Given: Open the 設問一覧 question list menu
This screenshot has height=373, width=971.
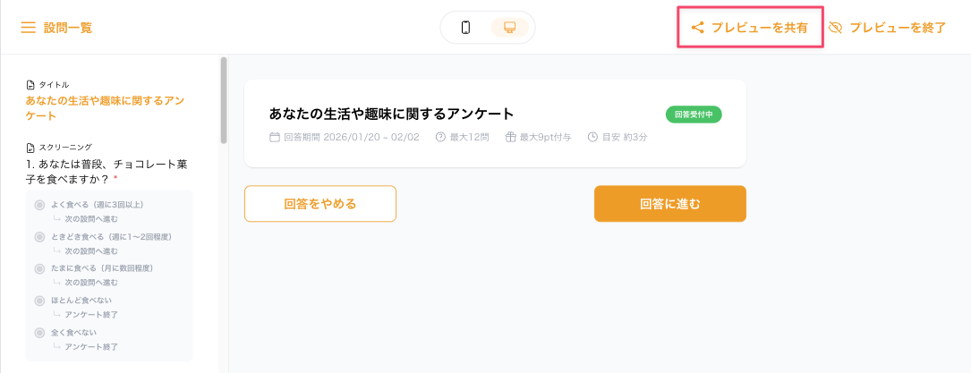Looking at the screenshot, I should 67,28.
